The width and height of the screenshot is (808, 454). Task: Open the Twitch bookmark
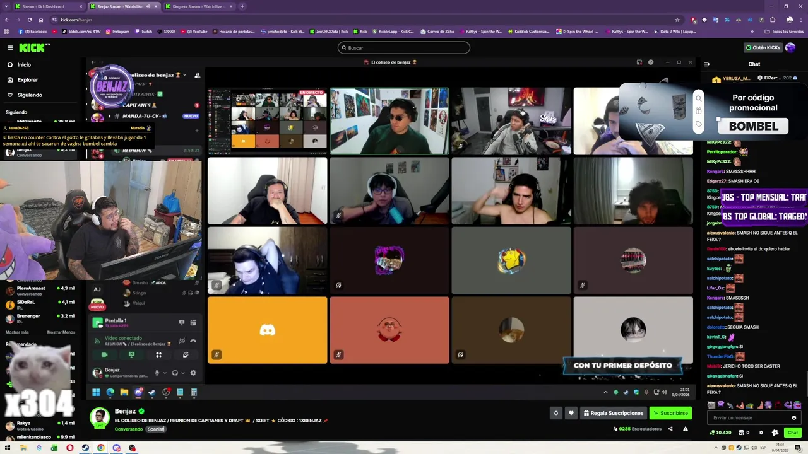coord(143,31)
